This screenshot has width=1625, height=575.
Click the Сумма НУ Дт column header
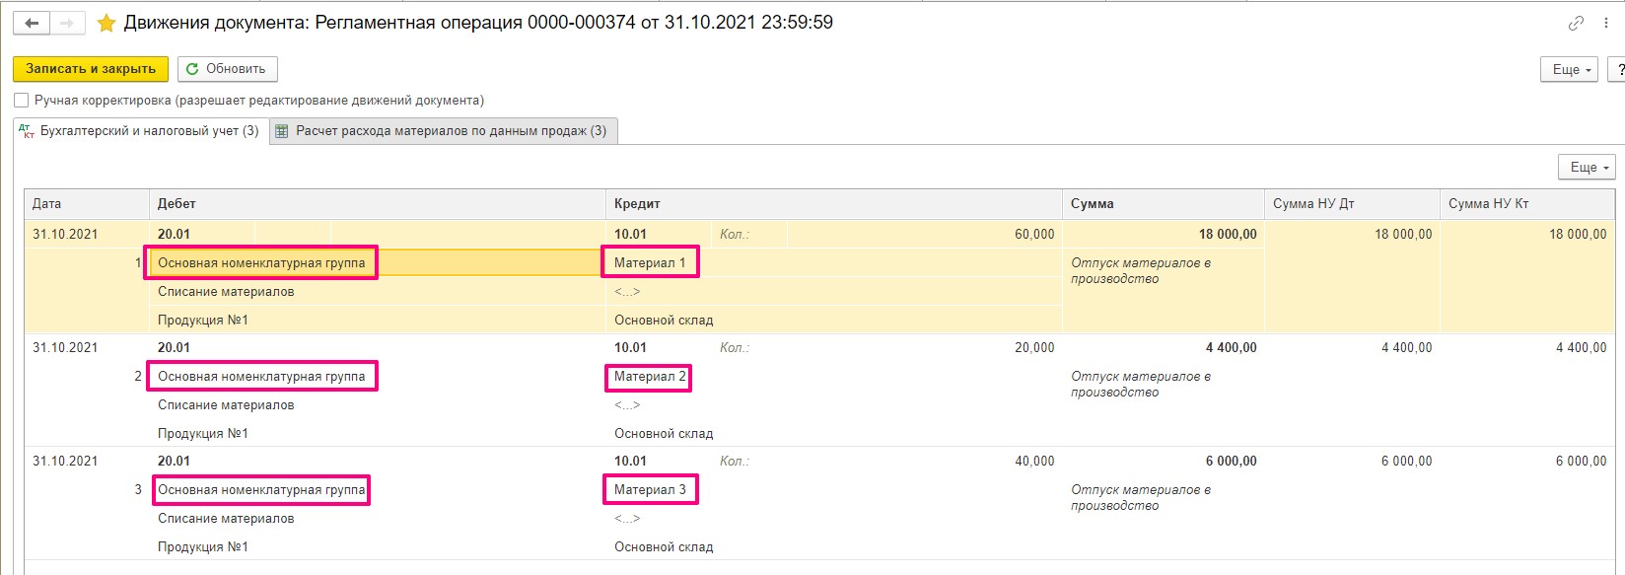[x=1352, y=204]
